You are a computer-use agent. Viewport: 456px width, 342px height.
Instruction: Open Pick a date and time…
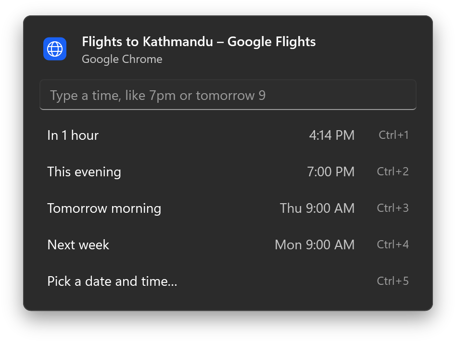coord(228,281)
